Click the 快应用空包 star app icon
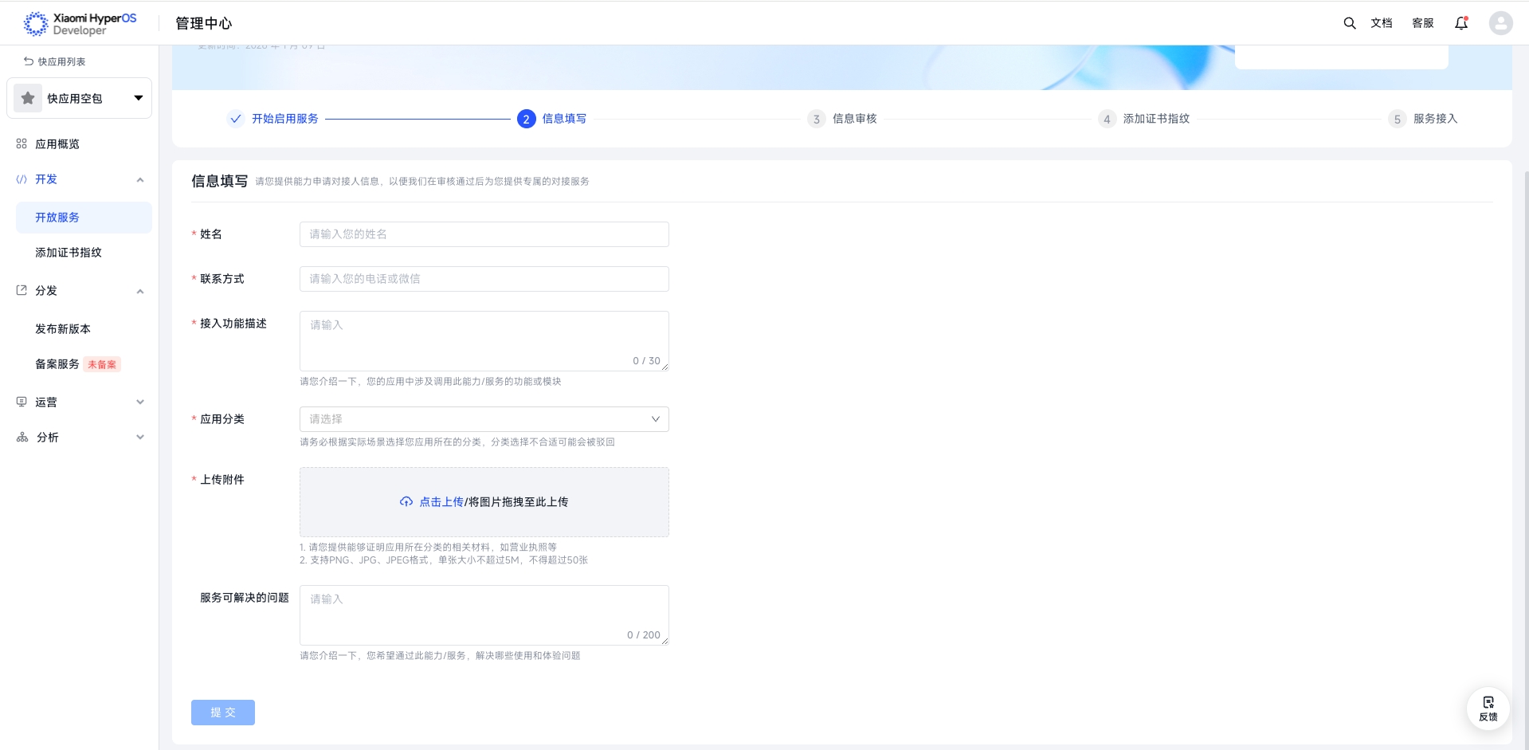 [28, 98]
